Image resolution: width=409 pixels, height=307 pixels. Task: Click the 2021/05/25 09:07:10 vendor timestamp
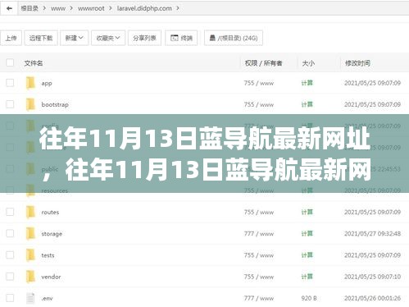point(373,277)
